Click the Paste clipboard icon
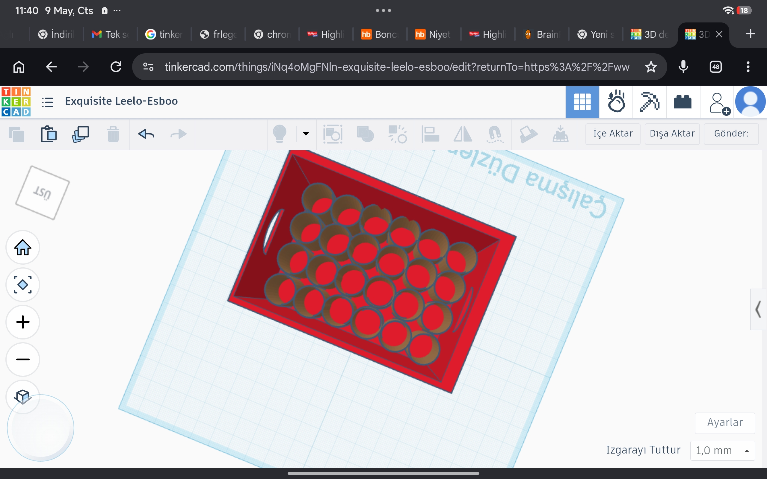The height and width of the screenshot is (479, 767). 49,134
